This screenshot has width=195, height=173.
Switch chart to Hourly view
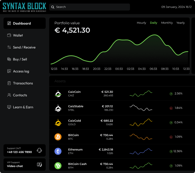tap(141, 23)
